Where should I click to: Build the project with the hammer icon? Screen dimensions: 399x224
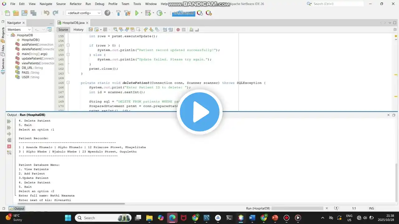pyautogui.click(x=118, y=13)
